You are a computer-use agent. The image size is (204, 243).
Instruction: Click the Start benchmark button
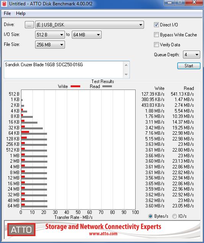[x=189, y=66]
